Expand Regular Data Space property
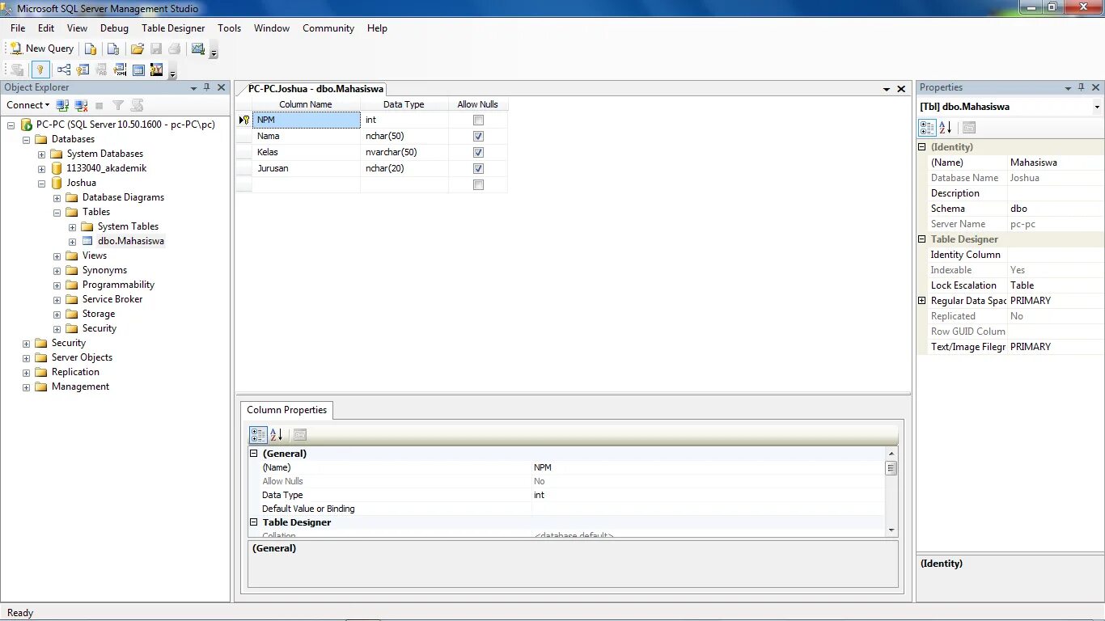 (922, 301)
